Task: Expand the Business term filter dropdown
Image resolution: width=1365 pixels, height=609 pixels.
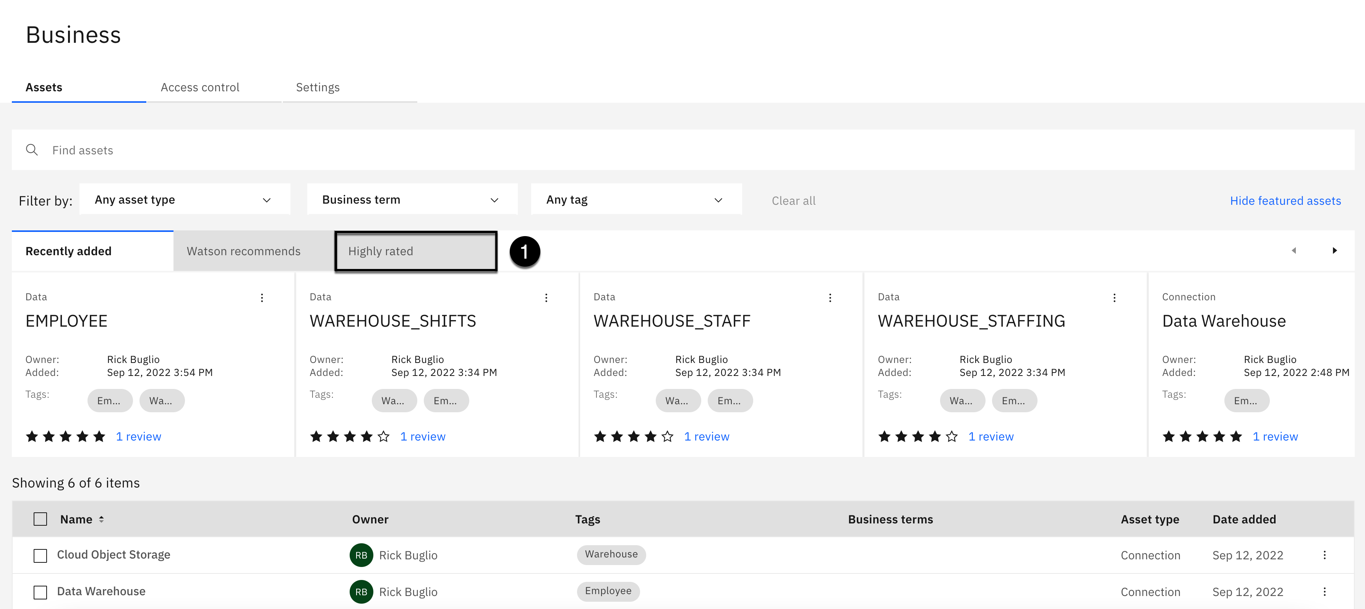Action: click(x=412, y=200)
